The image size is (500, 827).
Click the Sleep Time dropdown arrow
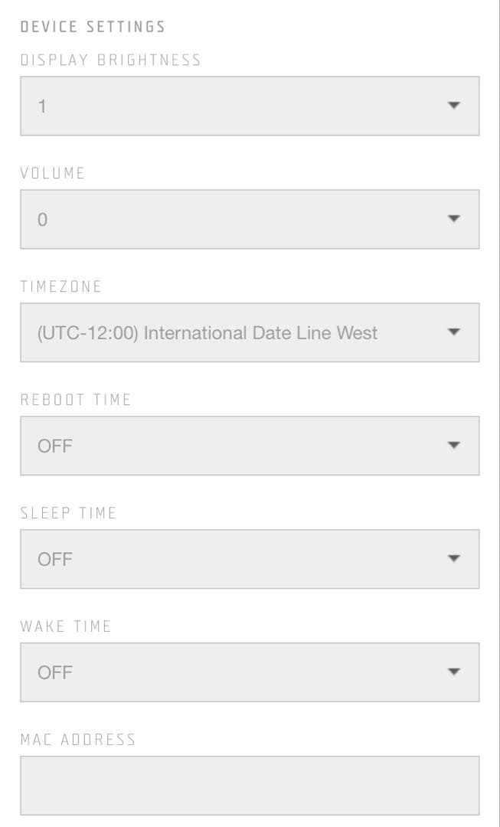(453, 559)
